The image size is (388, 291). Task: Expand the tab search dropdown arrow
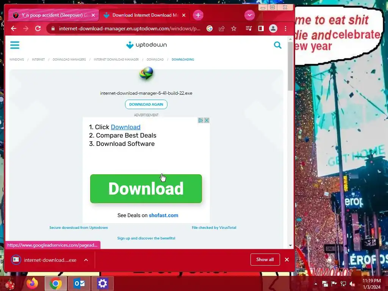click(250, 15)
